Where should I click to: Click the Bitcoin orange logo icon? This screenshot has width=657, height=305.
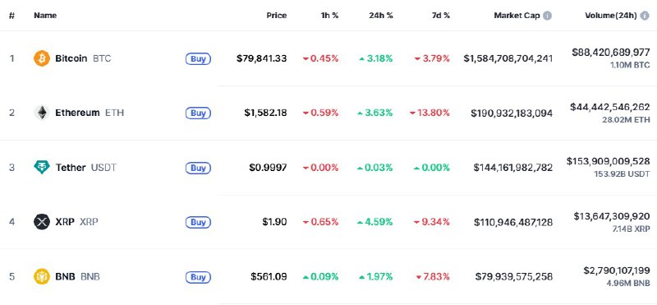(x=42, y=58)
